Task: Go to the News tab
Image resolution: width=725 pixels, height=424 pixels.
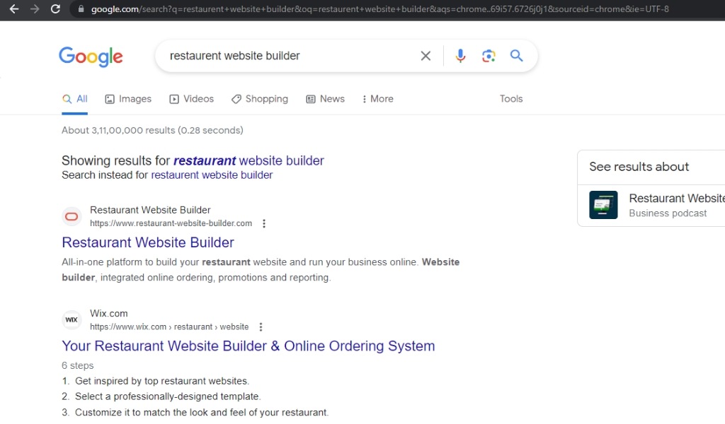Action: [325, 99]
